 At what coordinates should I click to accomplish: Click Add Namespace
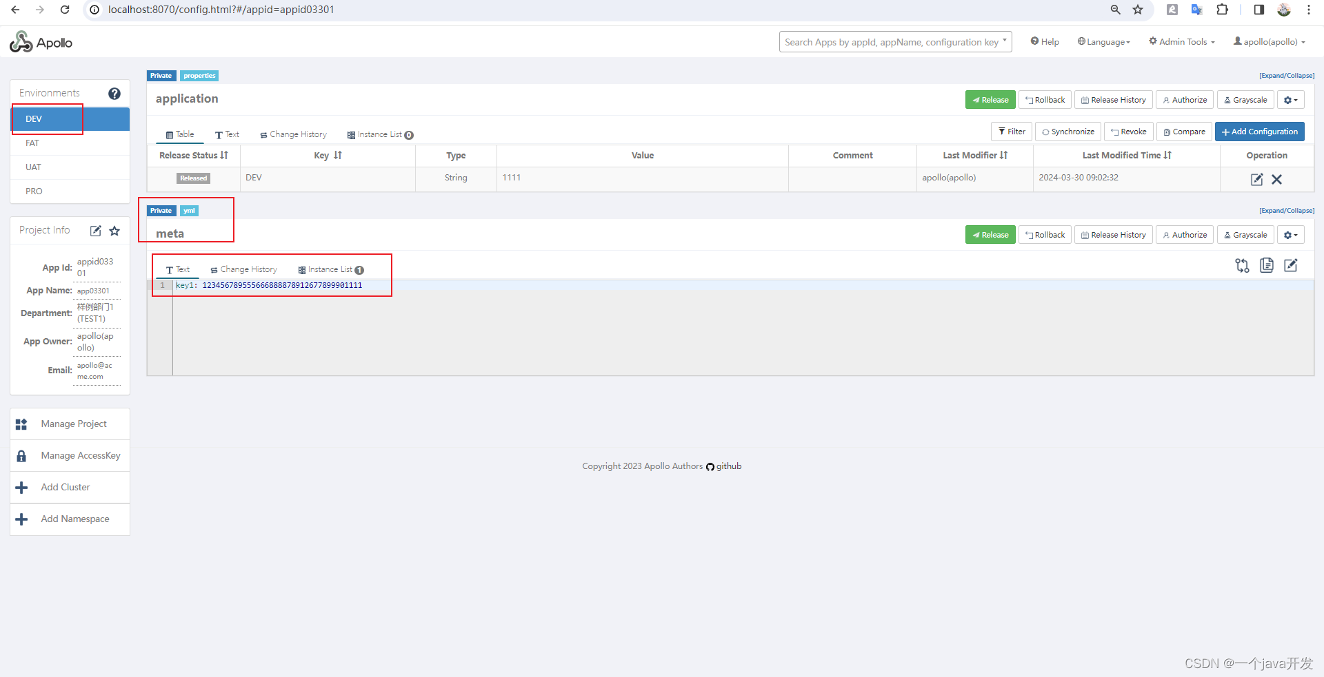point(70,519)
